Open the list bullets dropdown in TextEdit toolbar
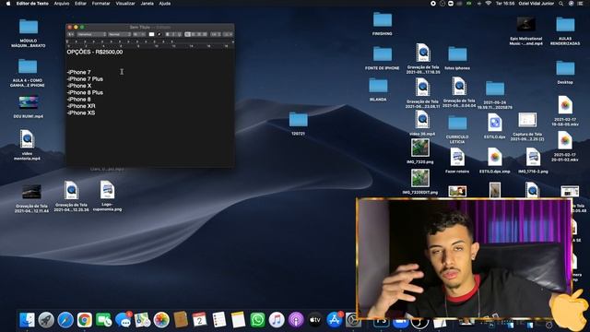 pos(228,34)
